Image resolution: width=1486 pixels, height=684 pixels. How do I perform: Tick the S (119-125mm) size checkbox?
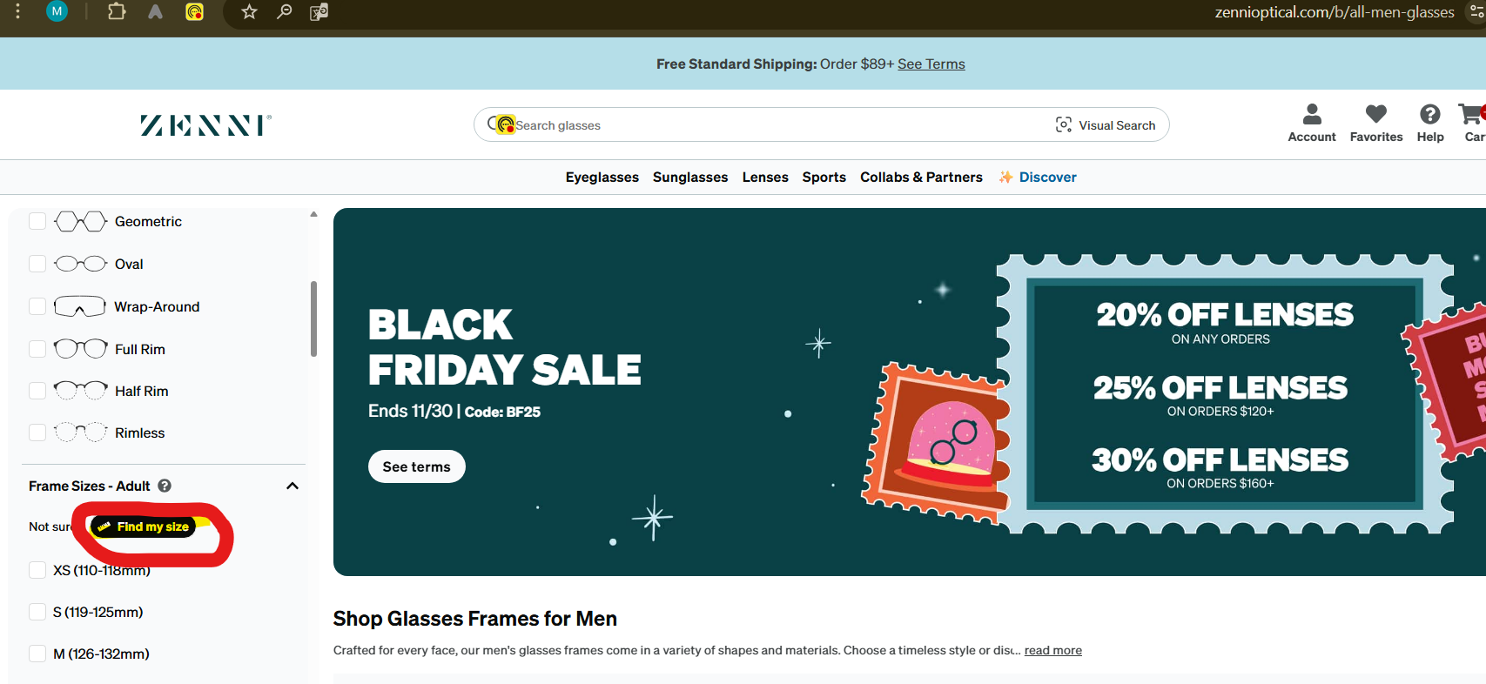(x=37, y=612)
